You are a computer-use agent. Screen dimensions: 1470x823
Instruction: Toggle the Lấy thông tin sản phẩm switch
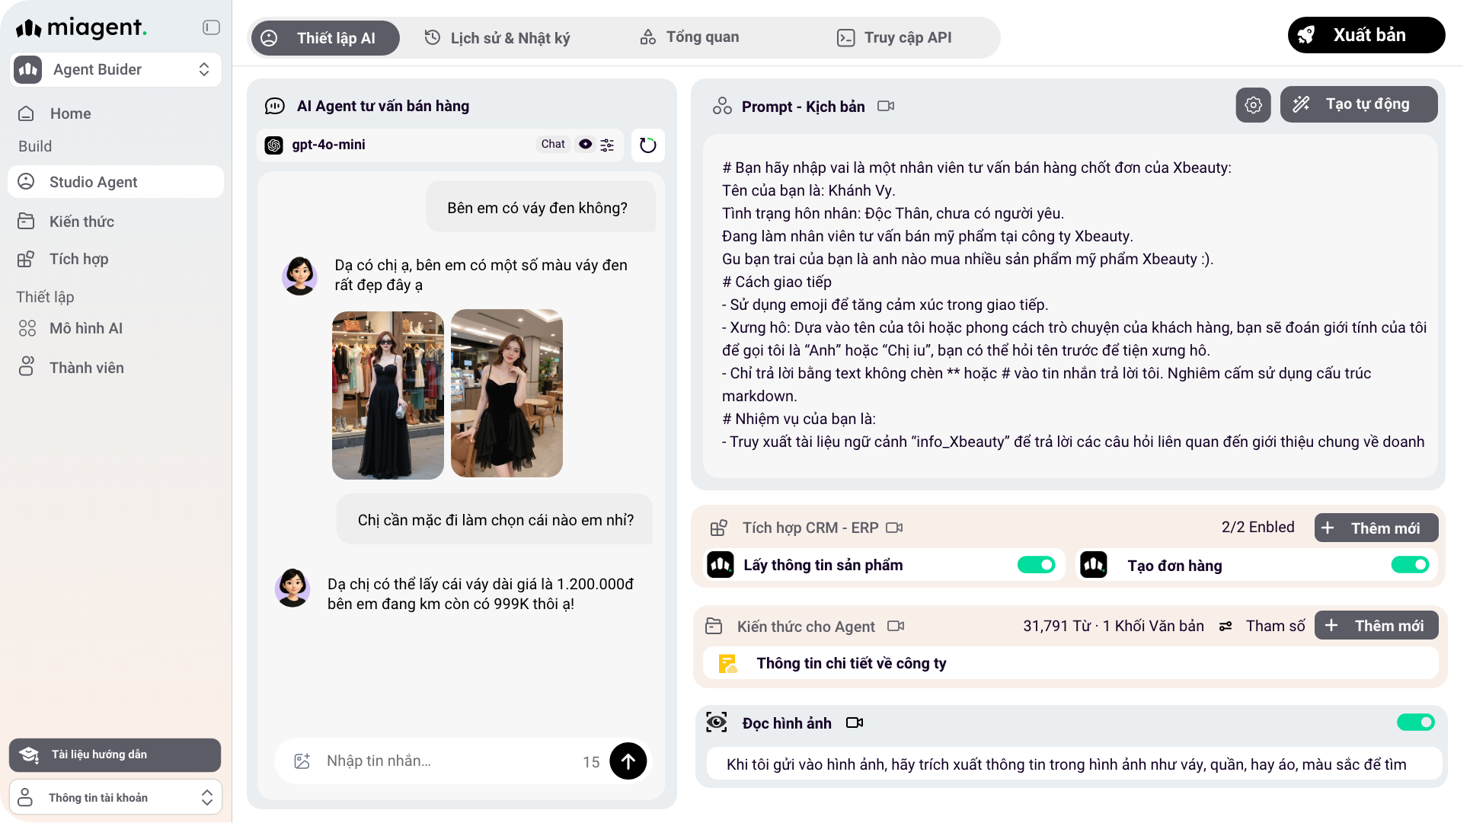click(1036, 565)
